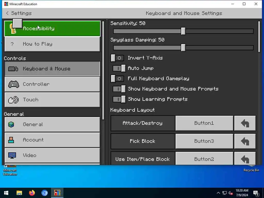Click the touch hand icon
Viewport: 264px width, 198px height.
(13, 100)
